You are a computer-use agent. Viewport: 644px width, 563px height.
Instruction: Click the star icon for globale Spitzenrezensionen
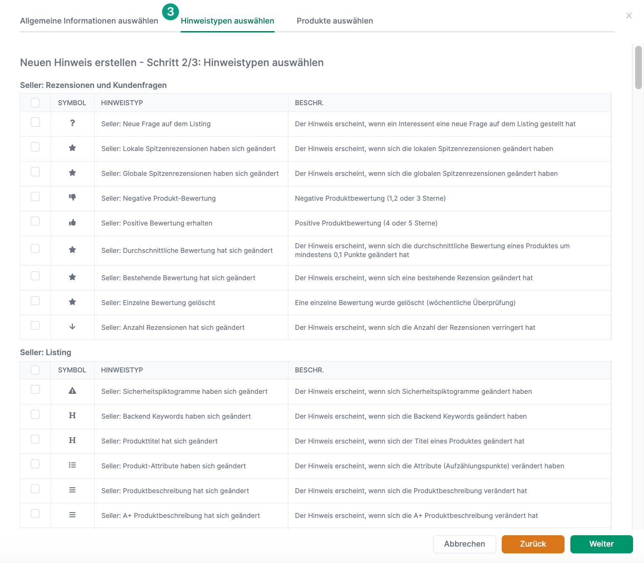[72, 173]
